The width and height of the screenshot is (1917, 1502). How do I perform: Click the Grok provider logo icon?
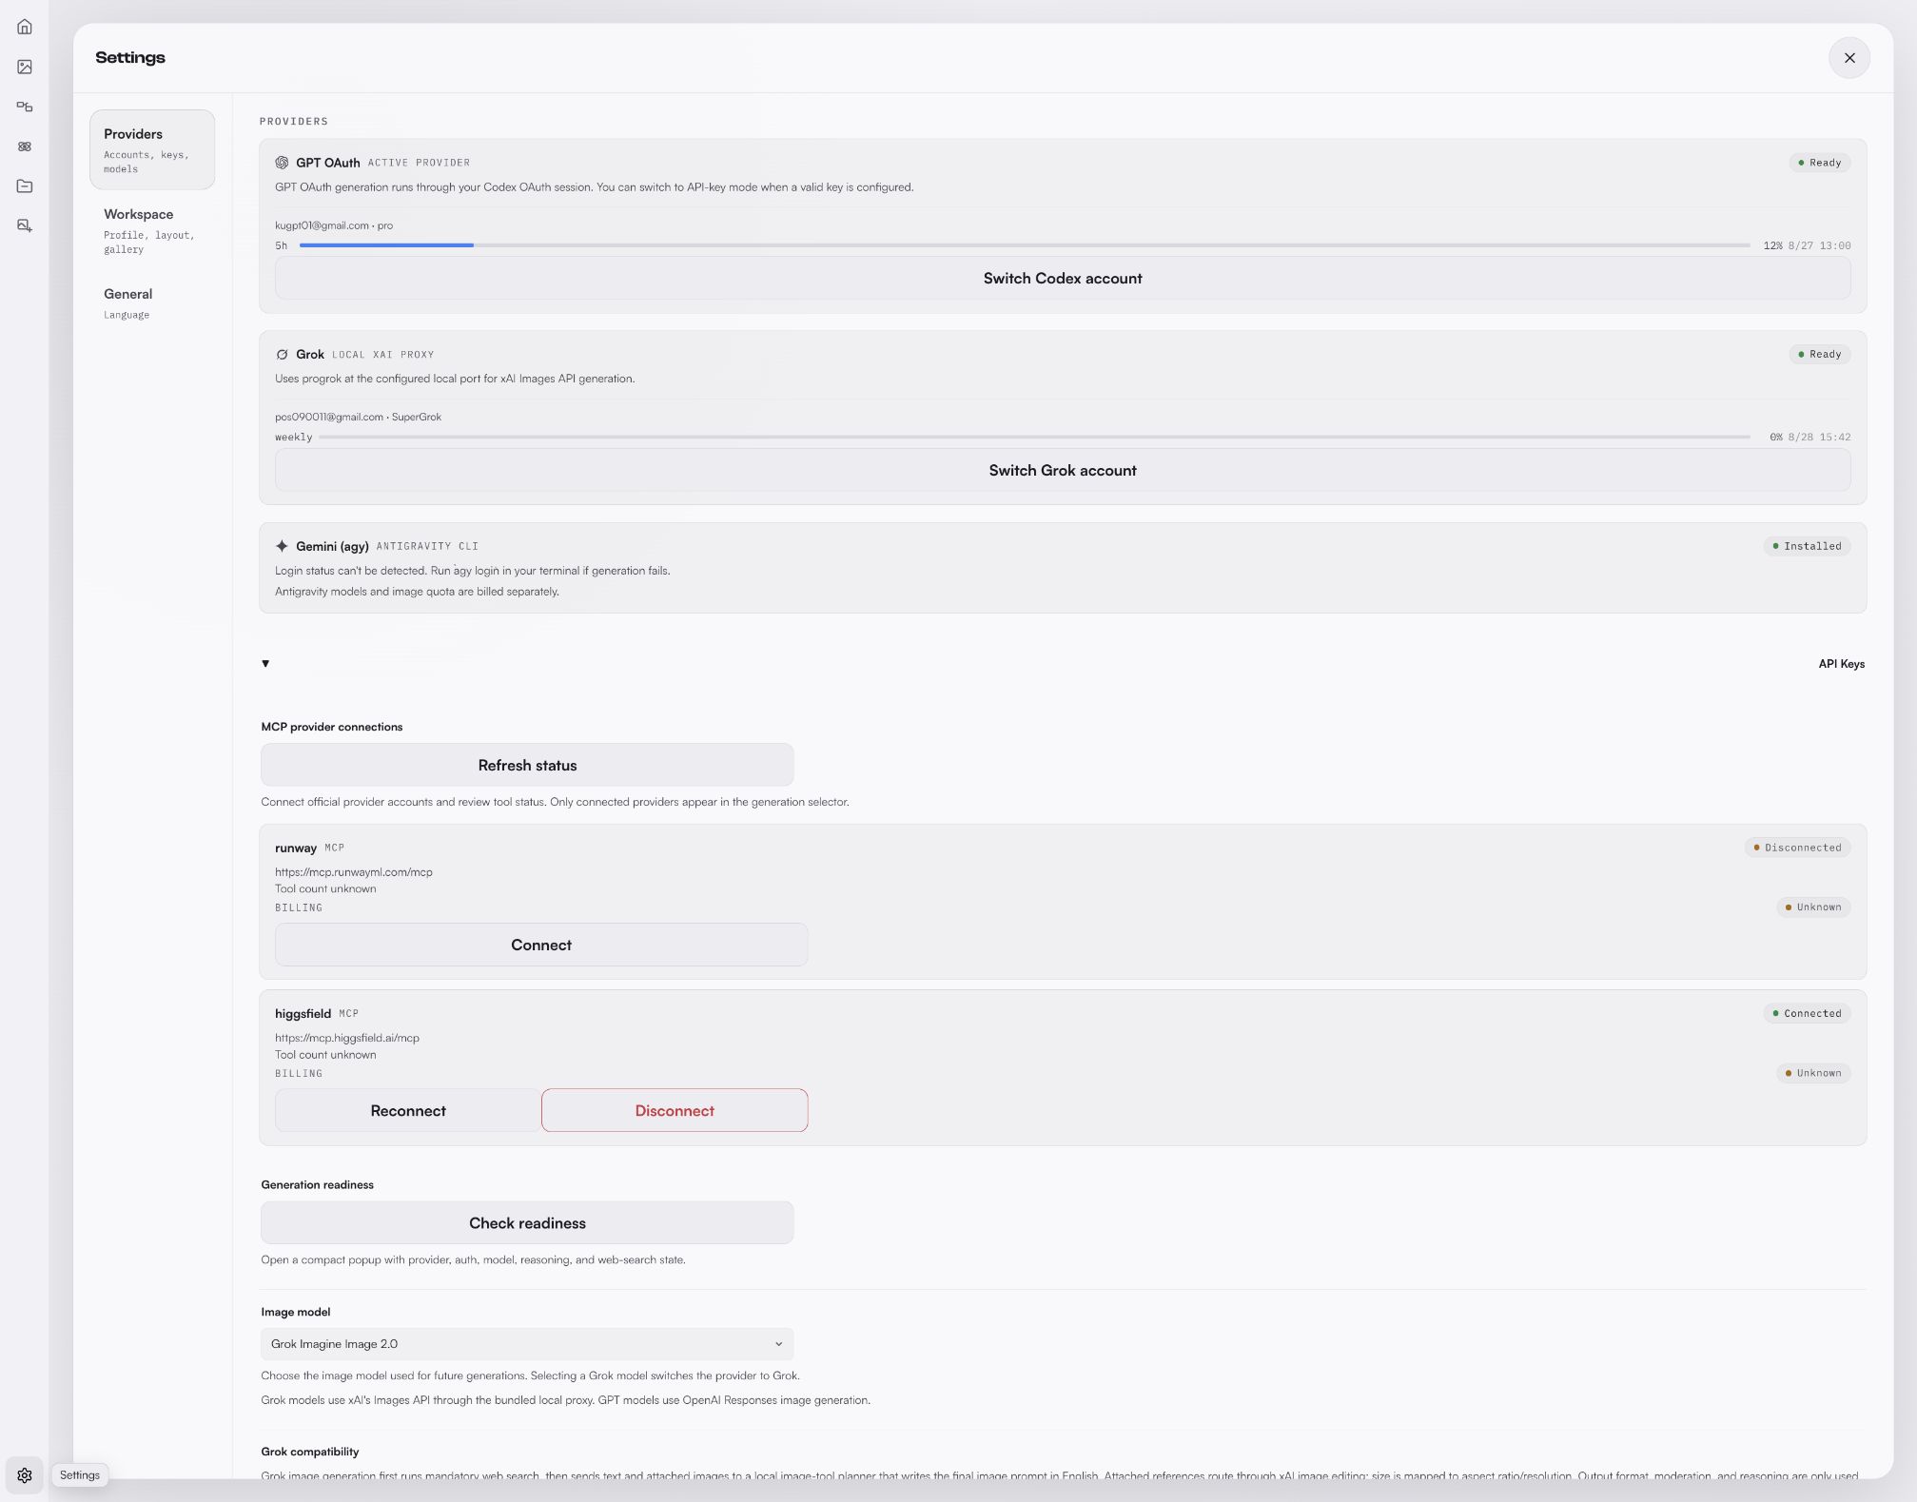tap(282, 355)
